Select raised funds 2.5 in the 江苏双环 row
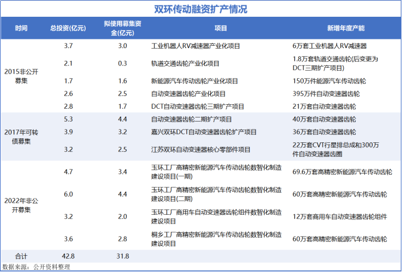Viewport: 402px width, 272px height. click(x=123, y=149)
